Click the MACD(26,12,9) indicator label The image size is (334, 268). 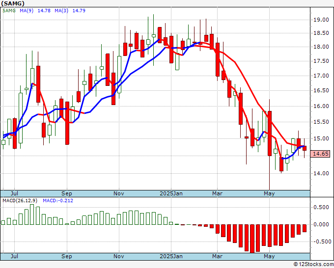[20, 201]
